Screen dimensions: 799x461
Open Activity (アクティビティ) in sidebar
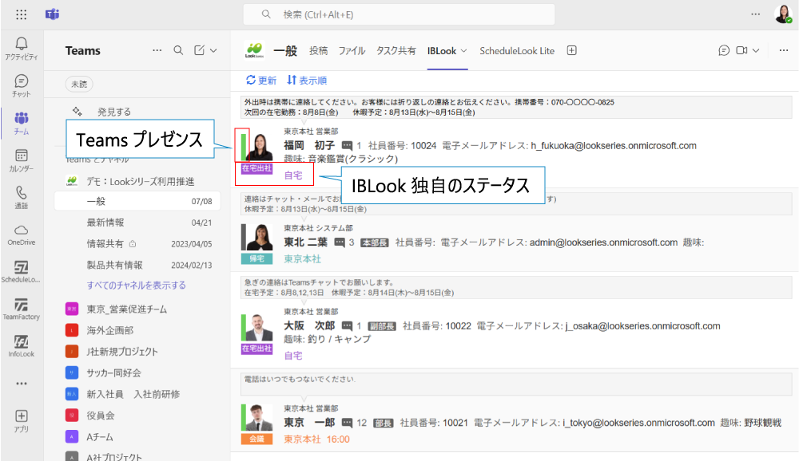coord(22,49)
